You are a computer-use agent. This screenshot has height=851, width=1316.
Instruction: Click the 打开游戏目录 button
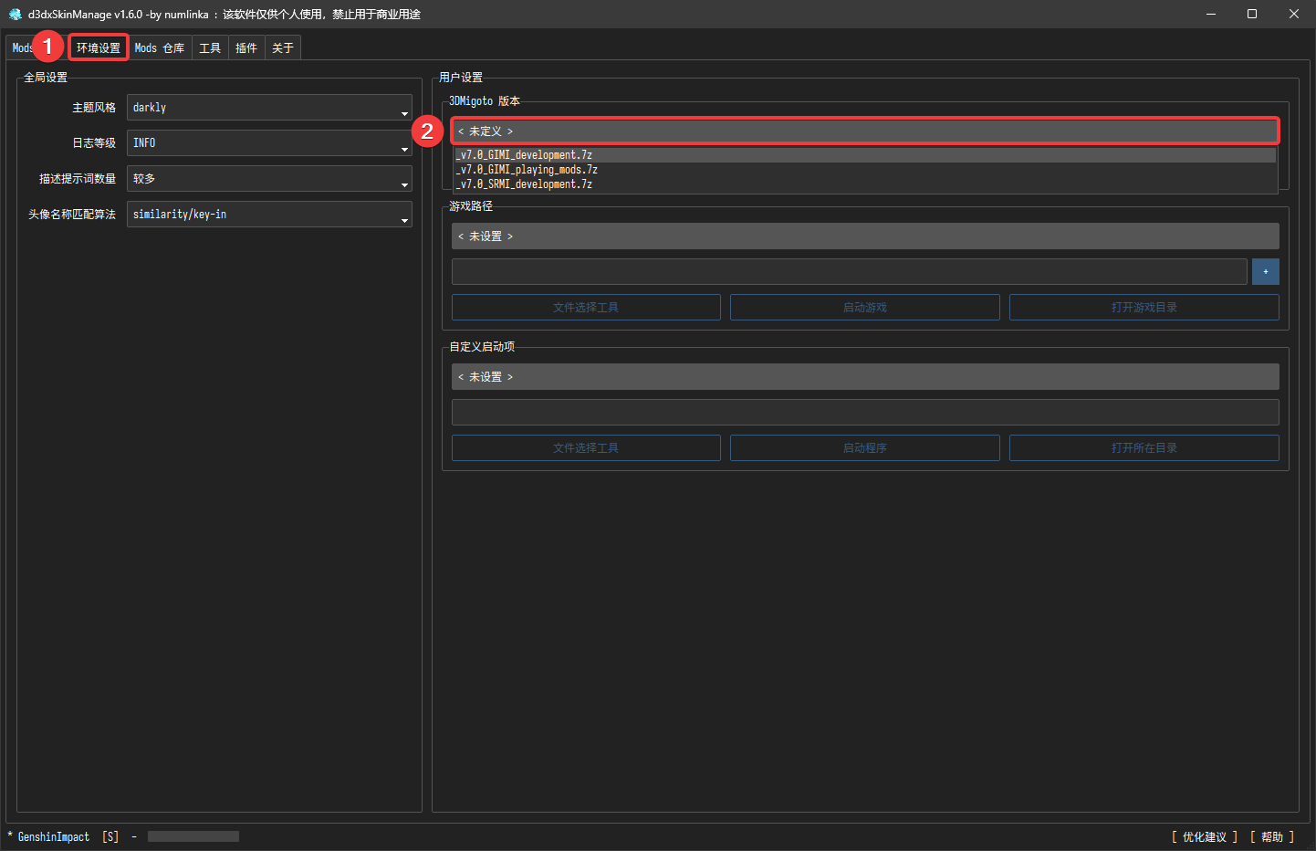pyautogui.click(x=1144, y=308)
